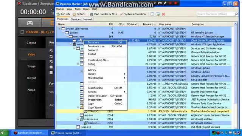The height and width of the screenshot is (136, 242).
Task: Click the System Idle Process icon
Action: coord(63,29)
